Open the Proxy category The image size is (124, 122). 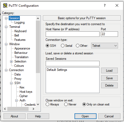coord(18,79)
